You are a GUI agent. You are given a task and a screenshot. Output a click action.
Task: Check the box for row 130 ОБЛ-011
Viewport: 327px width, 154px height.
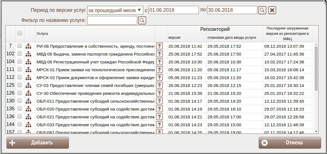pos(20,101)
